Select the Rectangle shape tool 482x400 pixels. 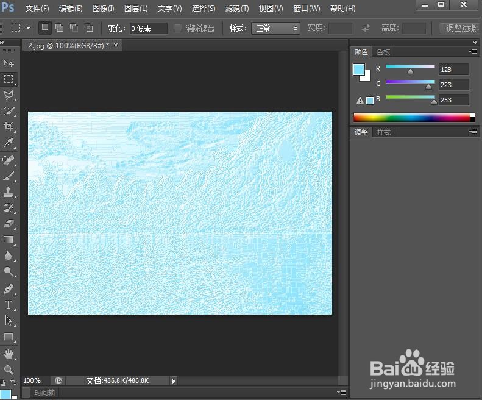pyautogui.click(x=9, y=337)
